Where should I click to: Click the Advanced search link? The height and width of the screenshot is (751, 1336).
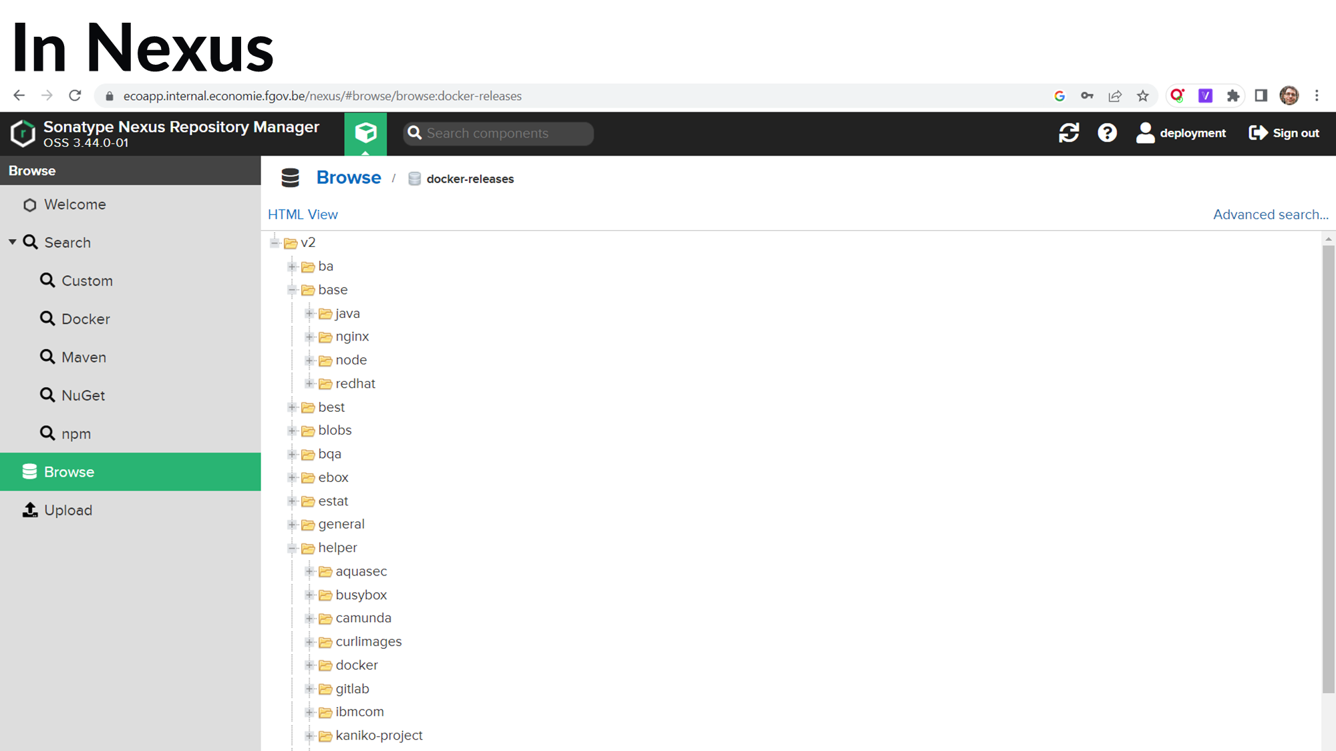click(x=1270, y=214)
